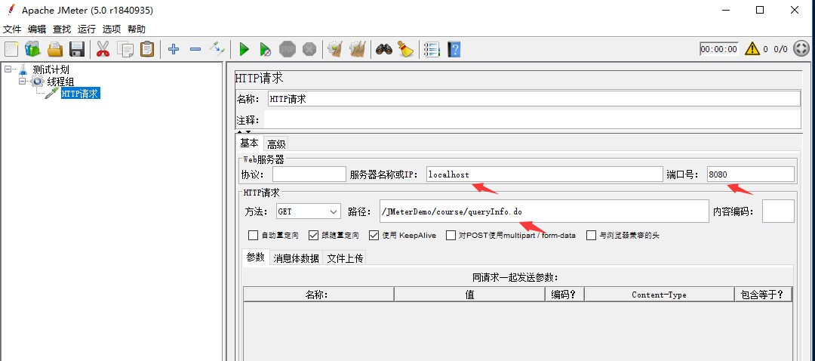Click the 注释 input field

pyautogui.click(x=532, y=119)
